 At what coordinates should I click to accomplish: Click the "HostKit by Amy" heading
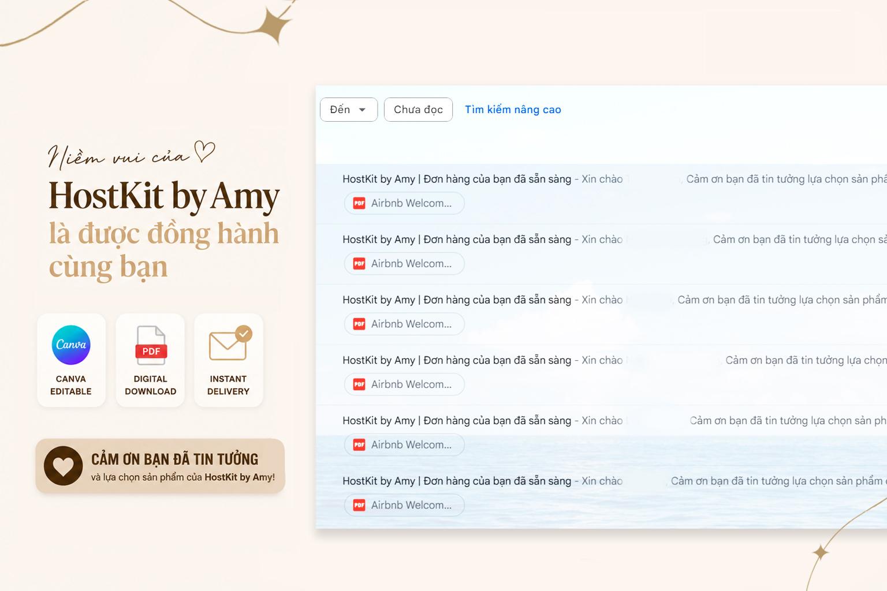pos(164,196)
